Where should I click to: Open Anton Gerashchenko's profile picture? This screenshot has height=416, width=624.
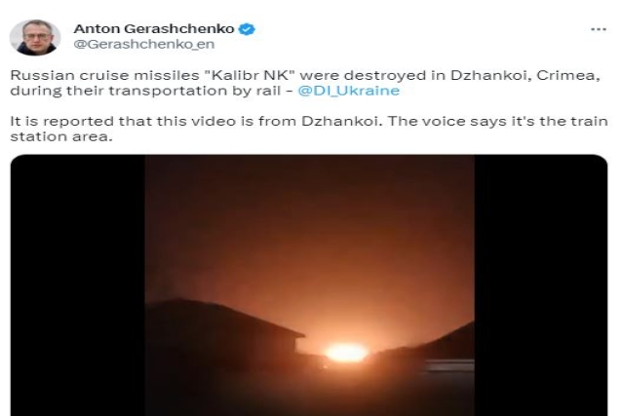35,37
